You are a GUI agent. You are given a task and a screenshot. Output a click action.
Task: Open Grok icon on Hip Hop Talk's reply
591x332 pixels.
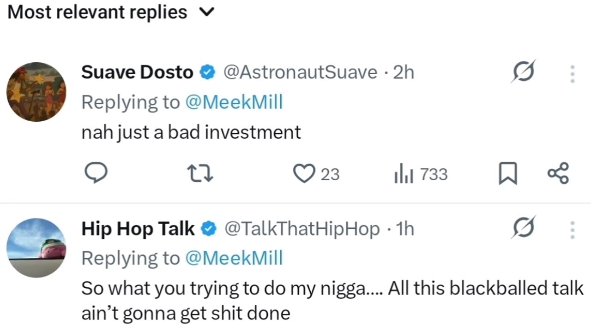(x=523, y=228)
